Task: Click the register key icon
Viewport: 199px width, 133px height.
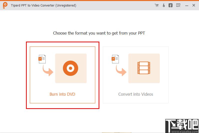Action: pyautogui.click(x=164, y=5)
